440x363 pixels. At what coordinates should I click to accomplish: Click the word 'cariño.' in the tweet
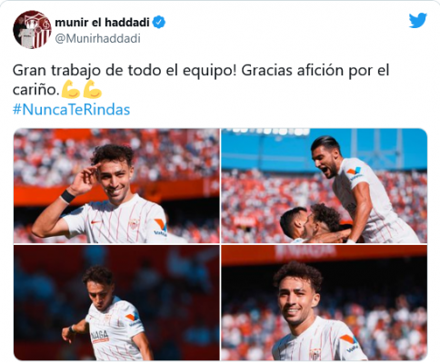(35, 90)
